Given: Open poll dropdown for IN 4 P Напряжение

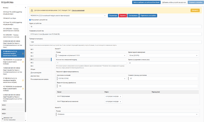Looking at the screenshot, I should point(114,96).
